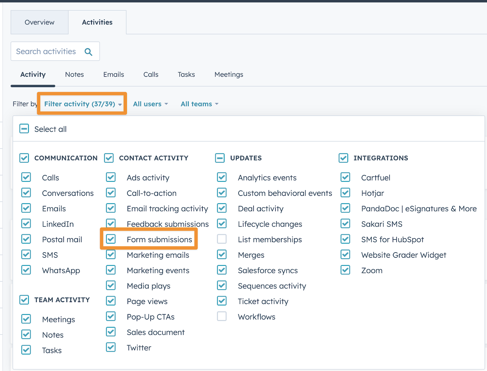Expand the All users dropdown
This screenshot has width=487, height=371.
(150, 104)
